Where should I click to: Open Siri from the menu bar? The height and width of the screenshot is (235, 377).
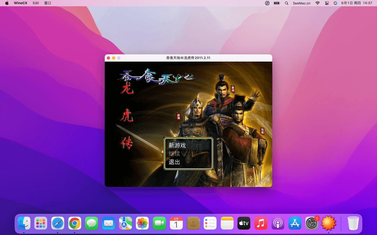[335, 3]
